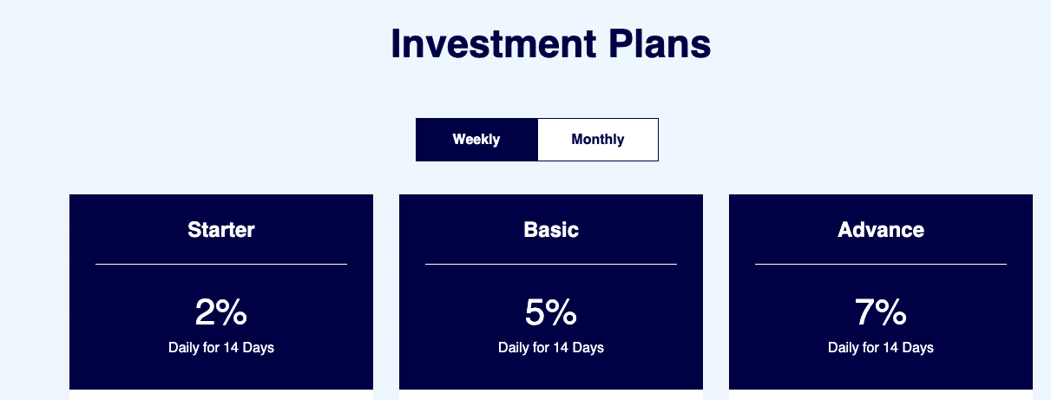
Task: Click the 7% rate in Advance
Action: point(881,312)
